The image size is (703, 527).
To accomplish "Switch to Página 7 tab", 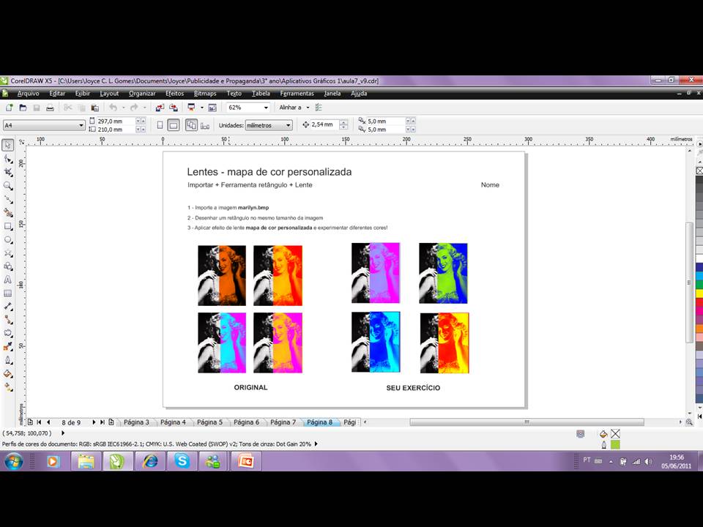I will coord(283,422).
